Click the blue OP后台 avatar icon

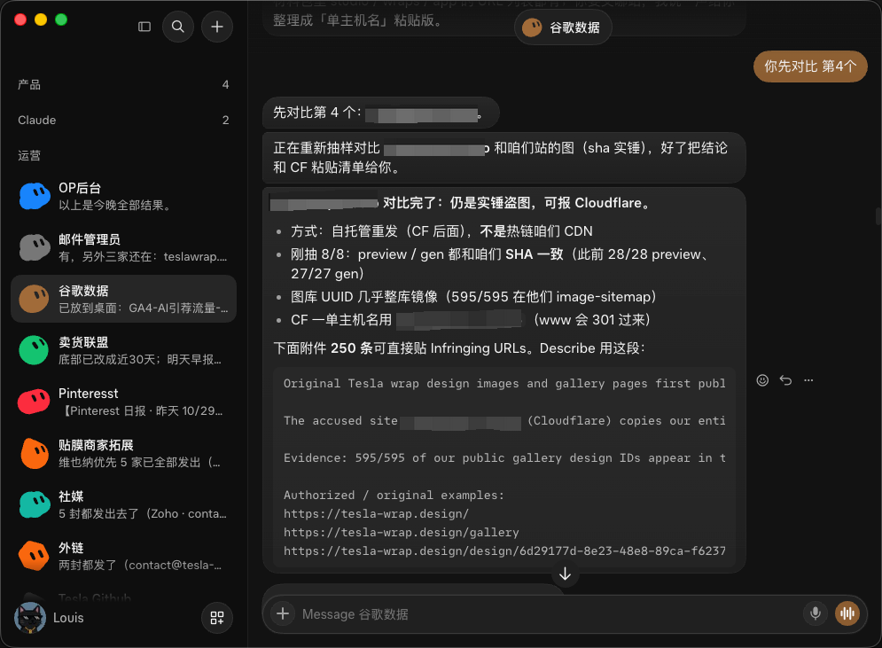[35, 196]
